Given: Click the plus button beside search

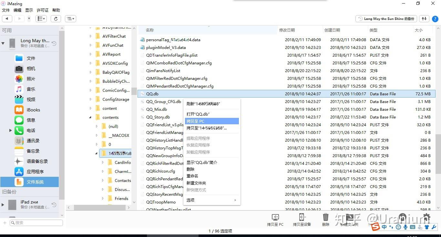Looking at the screenshot, I should point(5,223).
